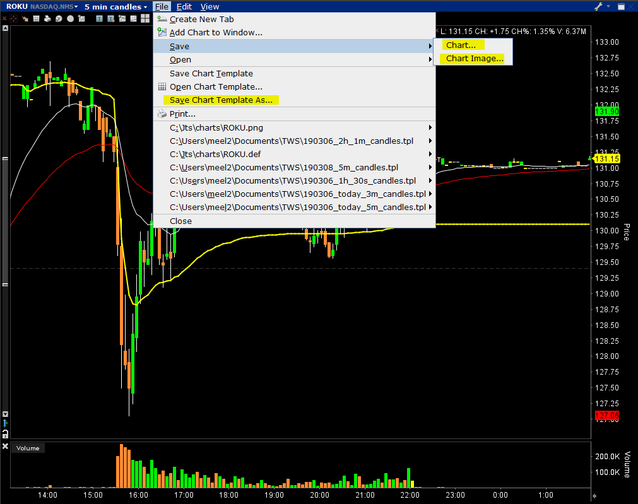
Task: Click the crosshair tool icon in chart toolbar
Action: pyautogui.click(x=13, y=19)
